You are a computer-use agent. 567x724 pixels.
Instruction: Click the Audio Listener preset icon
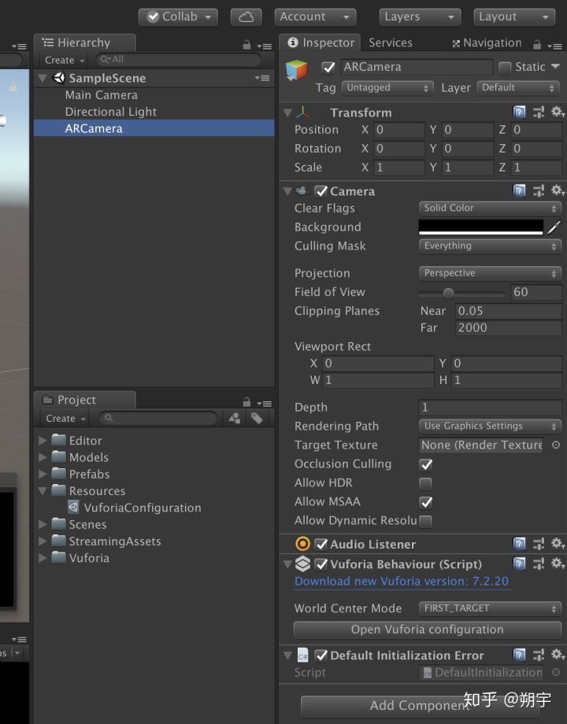point(539,545)
